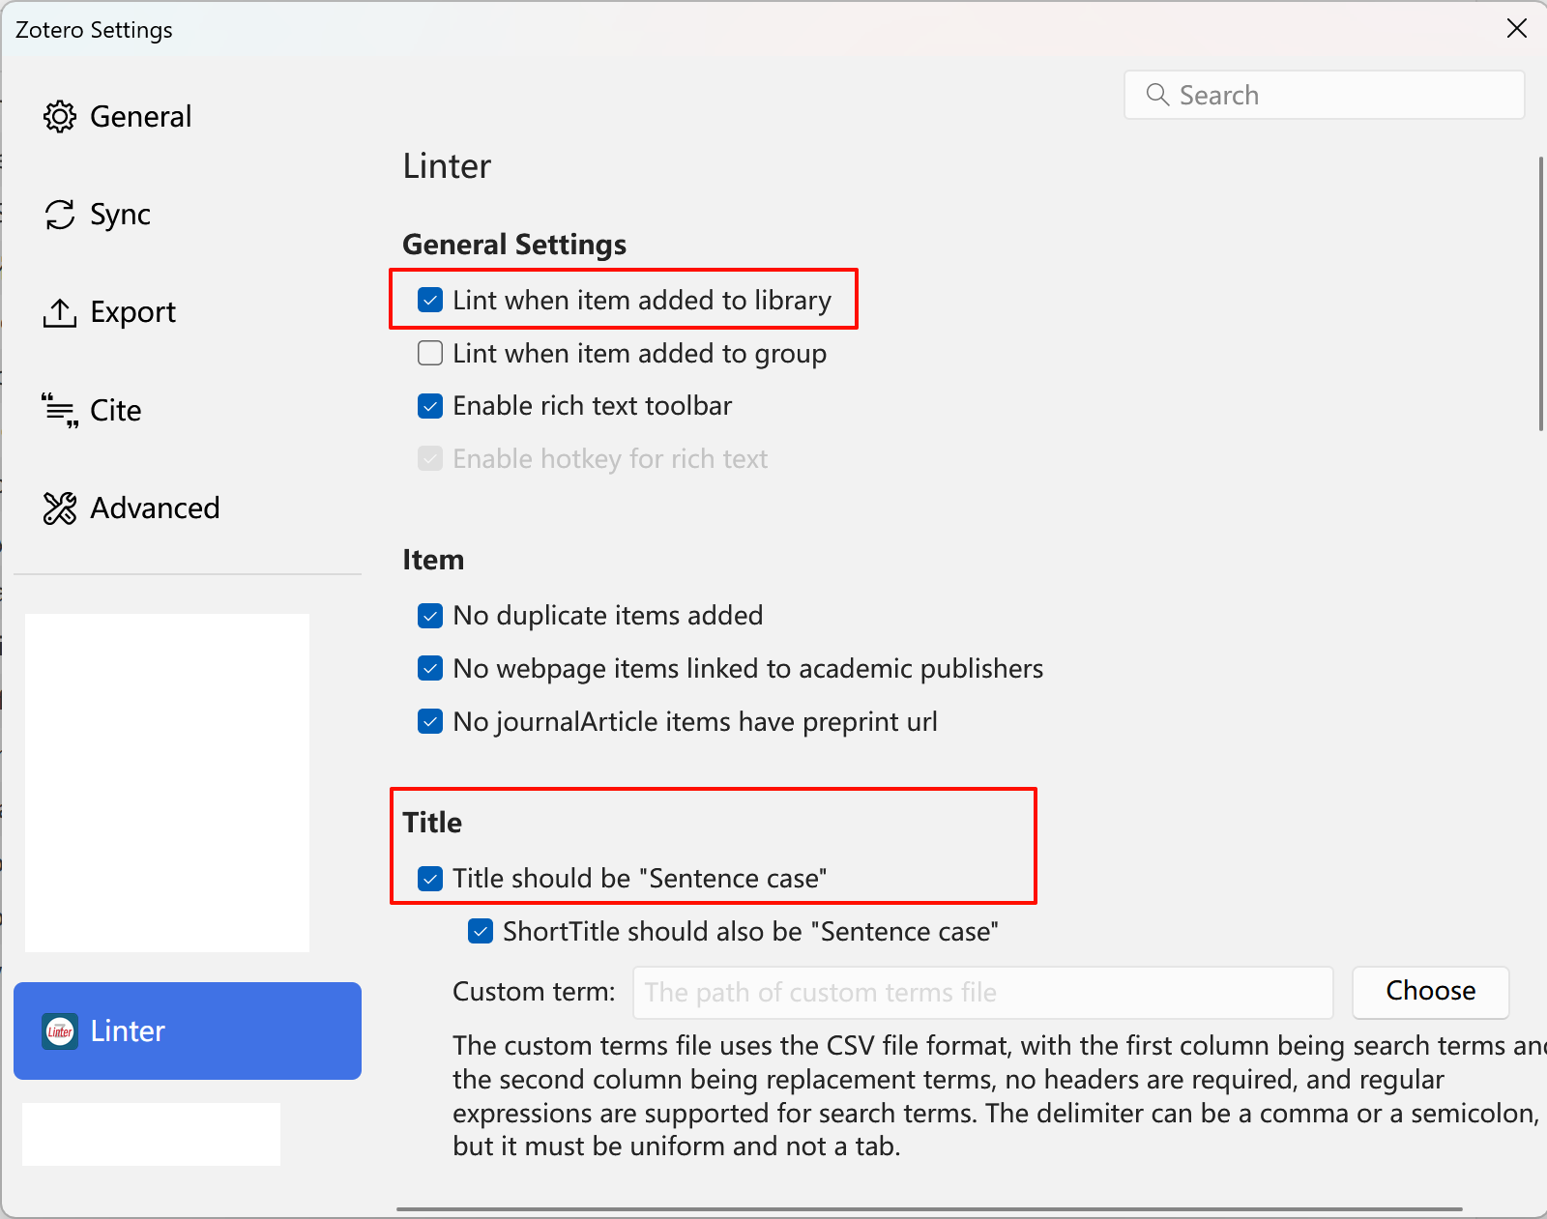Click the Sync icon in the sidebar
The height and width of the screenshot is (1219, 1547).
coord(59,215)
